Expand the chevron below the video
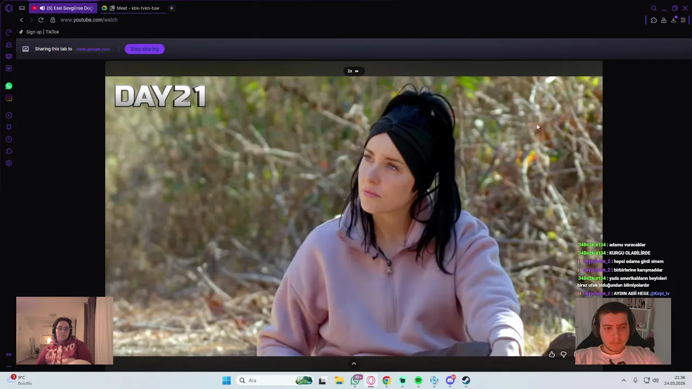This screenshot has width=692, height=389. coord(354,364)
